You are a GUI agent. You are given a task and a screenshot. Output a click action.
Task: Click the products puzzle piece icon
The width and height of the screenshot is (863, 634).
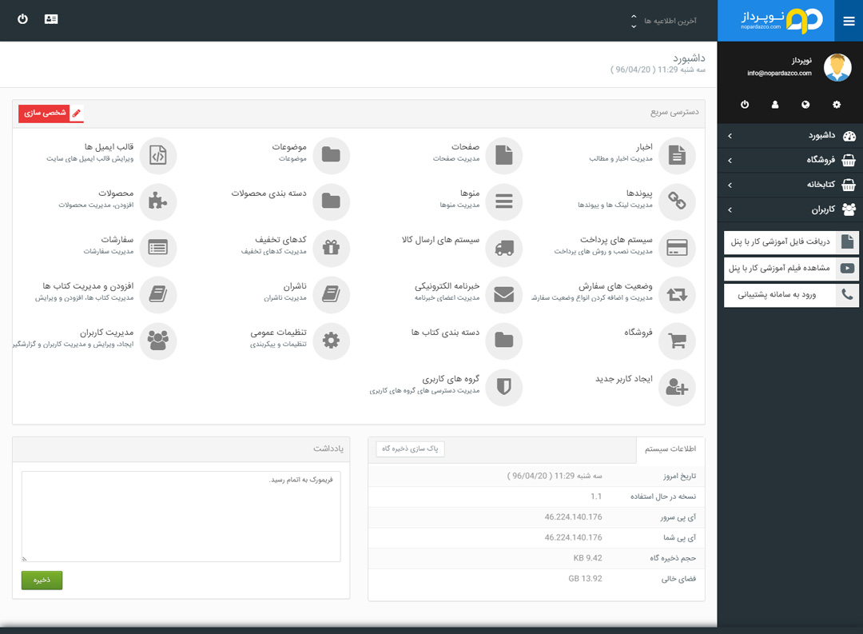158,201
